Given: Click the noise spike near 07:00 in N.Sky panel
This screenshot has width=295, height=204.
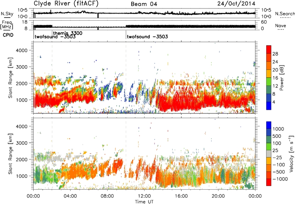Looking at the screenshot, I should point(98,15).
